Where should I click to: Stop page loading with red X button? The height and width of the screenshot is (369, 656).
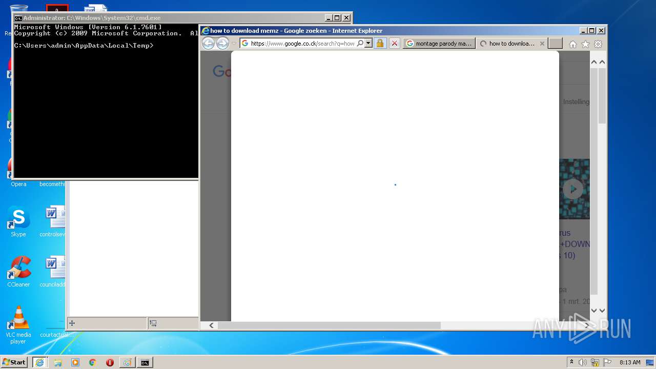[x=394, y=44]
